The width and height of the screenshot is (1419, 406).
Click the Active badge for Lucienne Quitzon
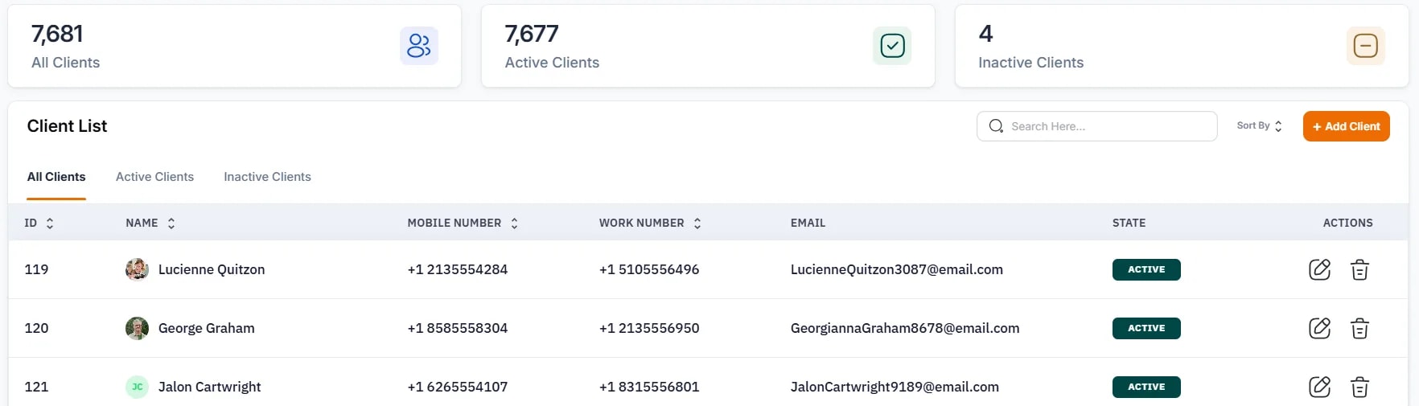click(x=1146, y=269)
